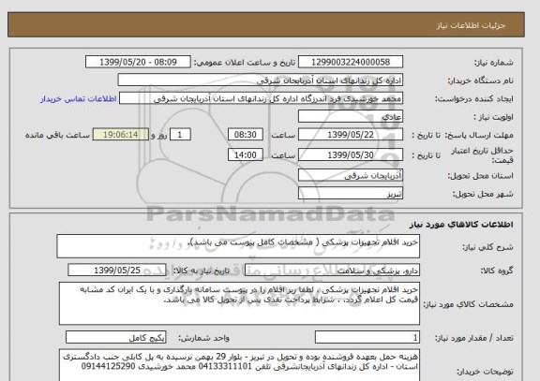Image resolution: width=540 pixels, height=381 pixels.
Task: Click the unit field پکیج کامل
Action: (115, 338)
